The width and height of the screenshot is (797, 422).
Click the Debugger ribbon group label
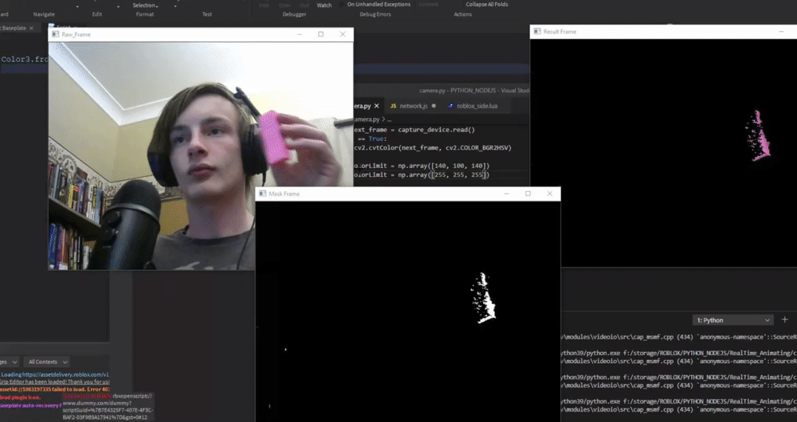(x=294, y=14)
